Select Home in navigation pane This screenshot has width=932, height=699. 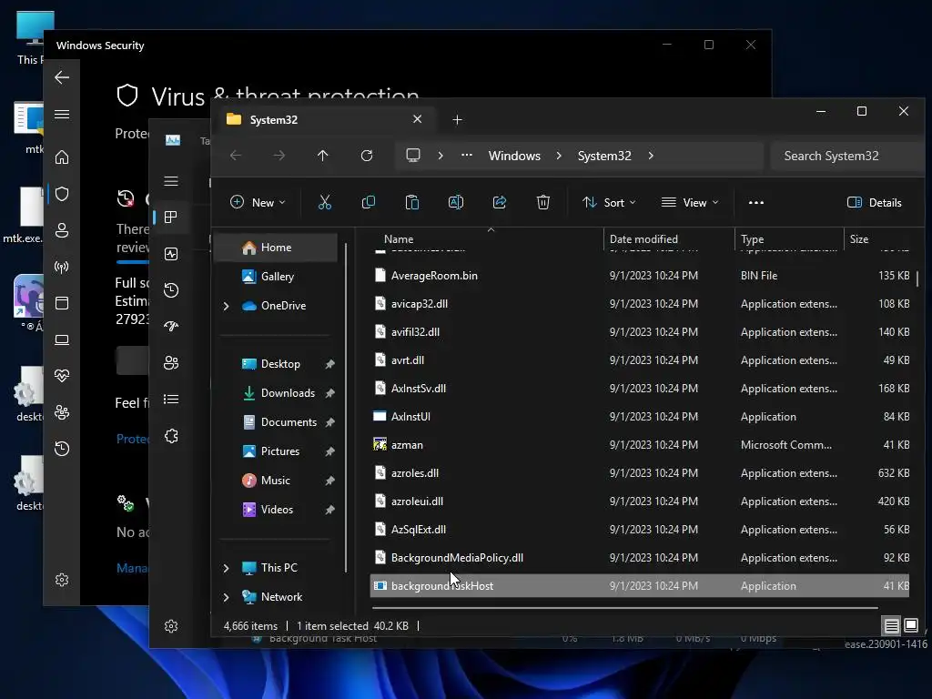click(276, 248)
